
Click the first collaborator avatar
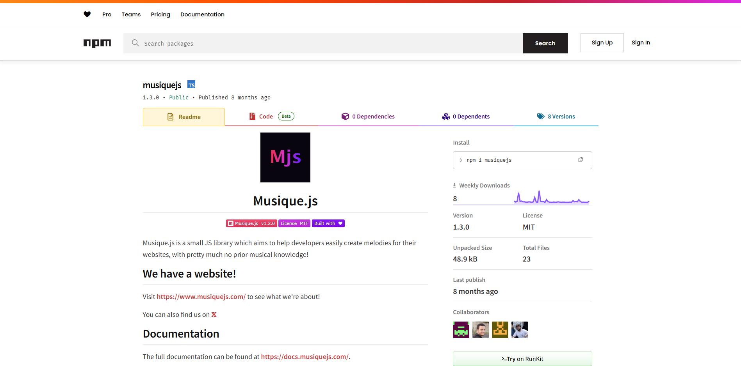click(x=461, y=329)
